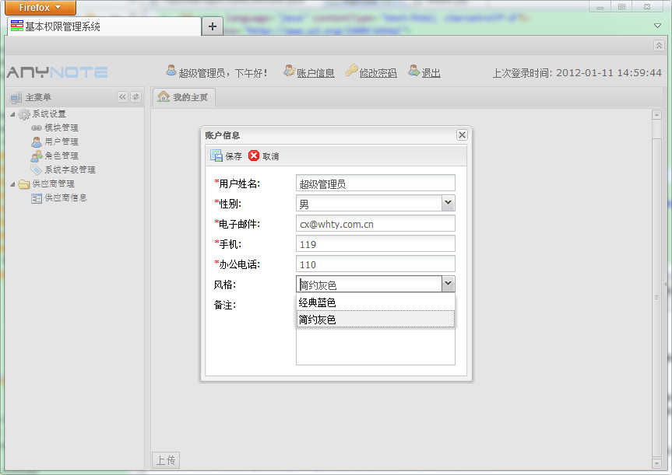Choose 经典蓝色 from the style list
The height and width of the screenshot is (475, 672).
[x=375, y=302]
